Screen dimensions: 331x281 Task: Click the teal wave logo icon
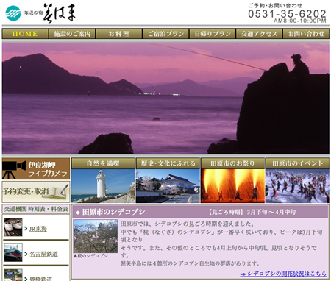[13, 13]
